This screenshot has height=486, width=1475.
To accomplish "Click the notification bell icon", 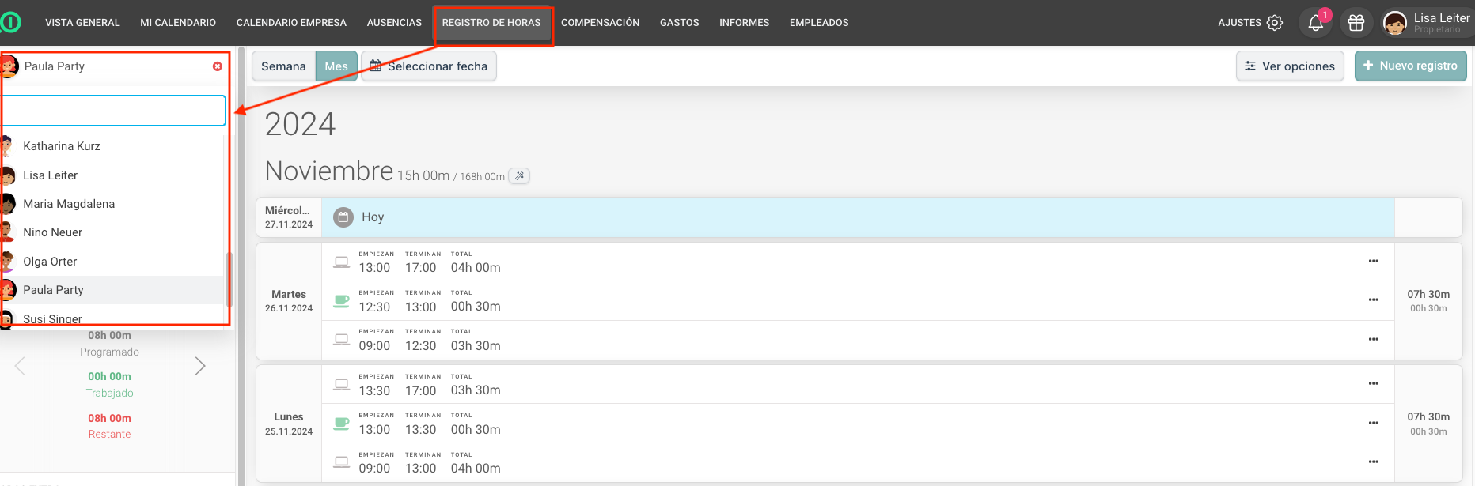I will point(1315,23).
